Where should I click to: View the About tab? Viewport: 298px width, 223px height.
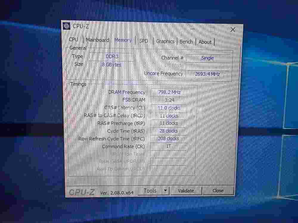tap(205, 42)
